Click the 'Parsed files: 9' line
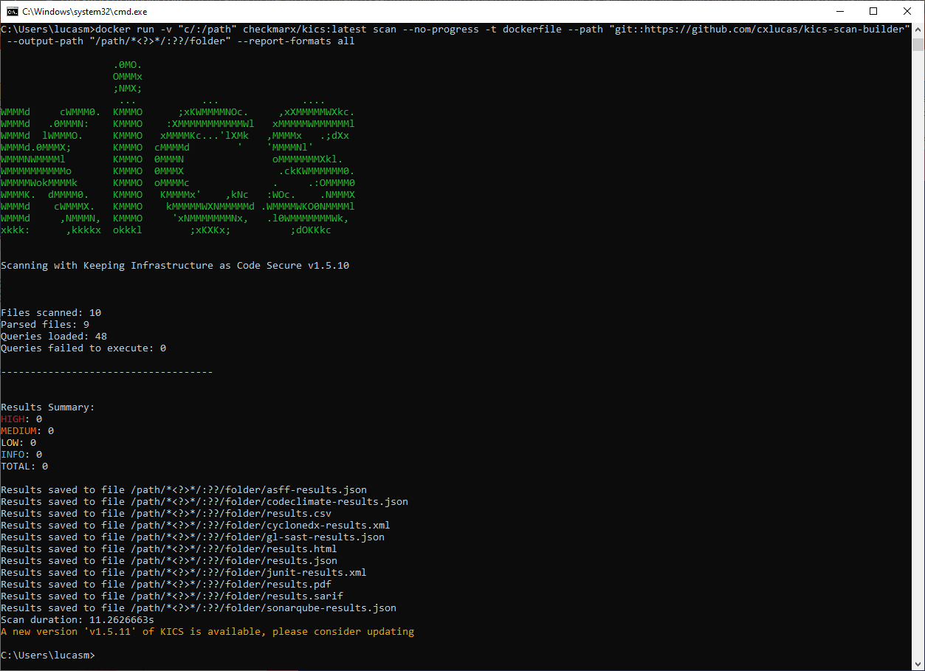 point(45,325)
